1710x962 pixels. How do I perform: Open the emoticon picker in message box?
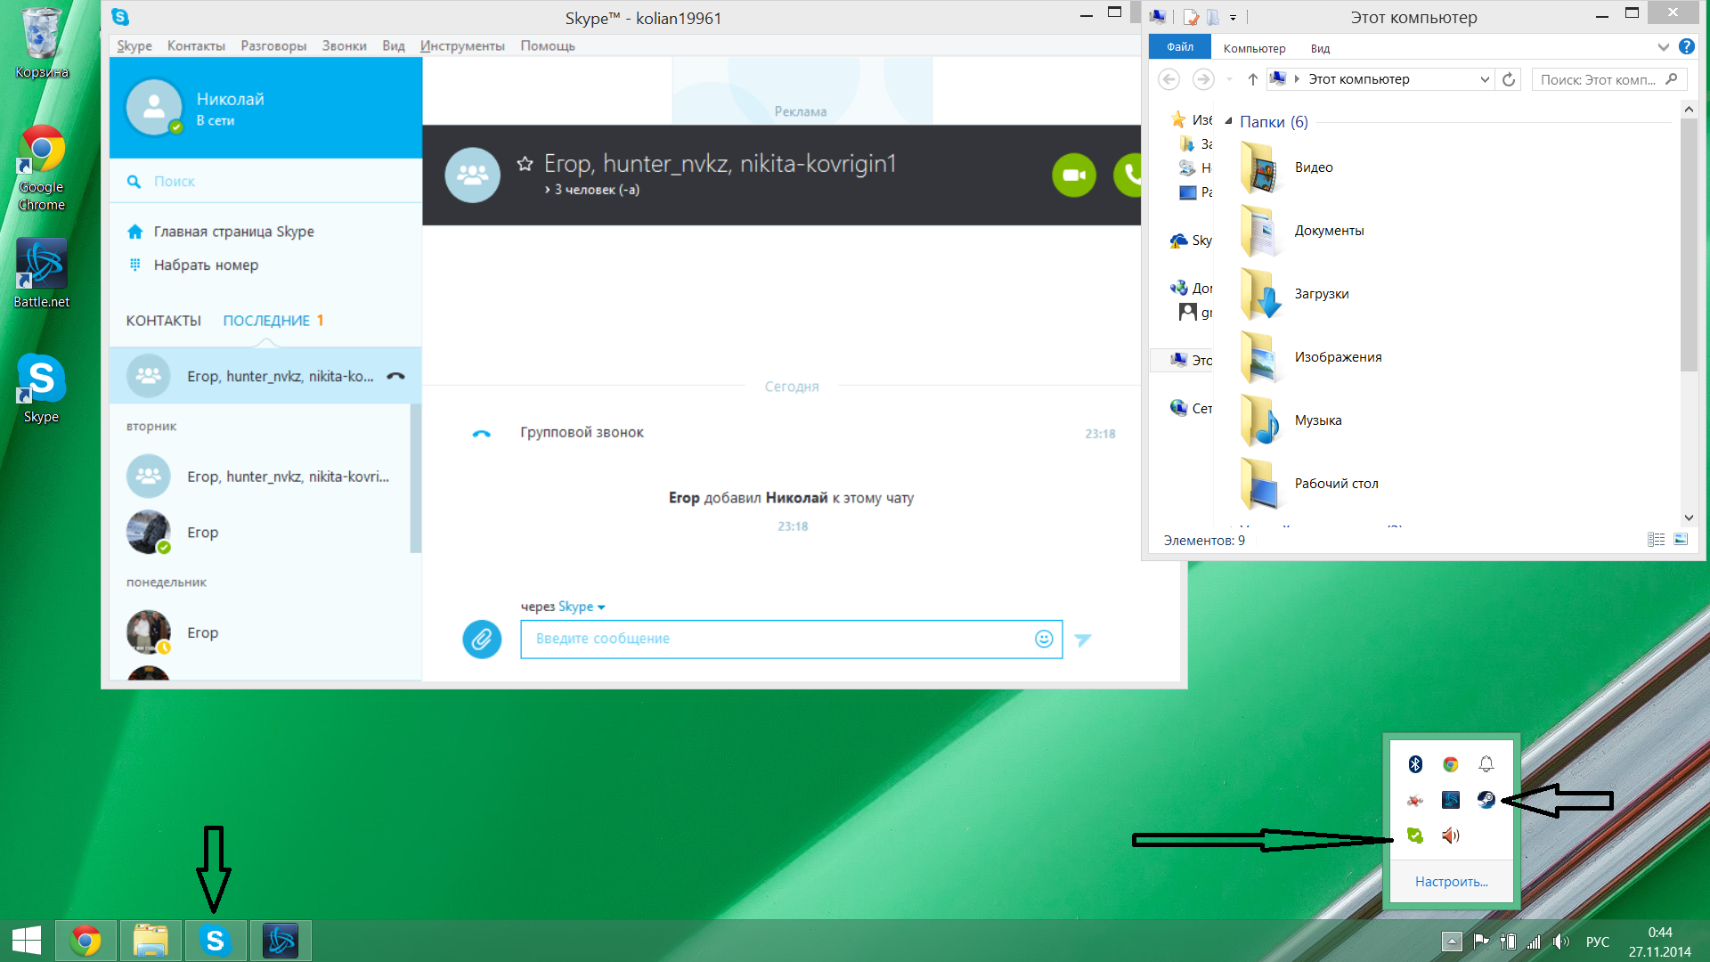click(x=1044, y=639)
